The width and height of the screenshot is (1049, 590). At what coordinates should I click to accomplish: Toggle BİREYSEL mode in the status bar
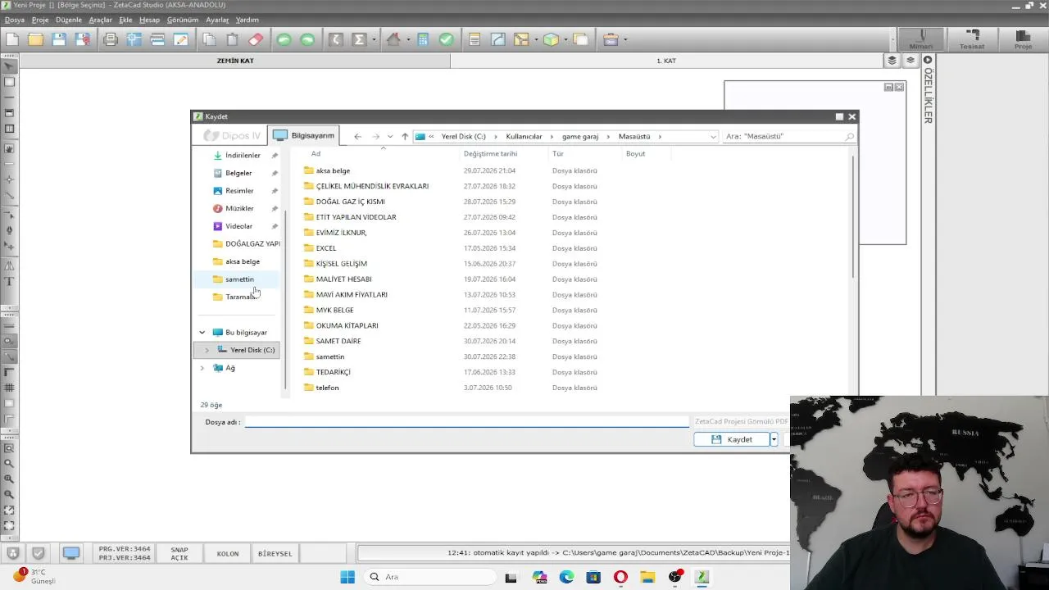[x=275, y=554]
